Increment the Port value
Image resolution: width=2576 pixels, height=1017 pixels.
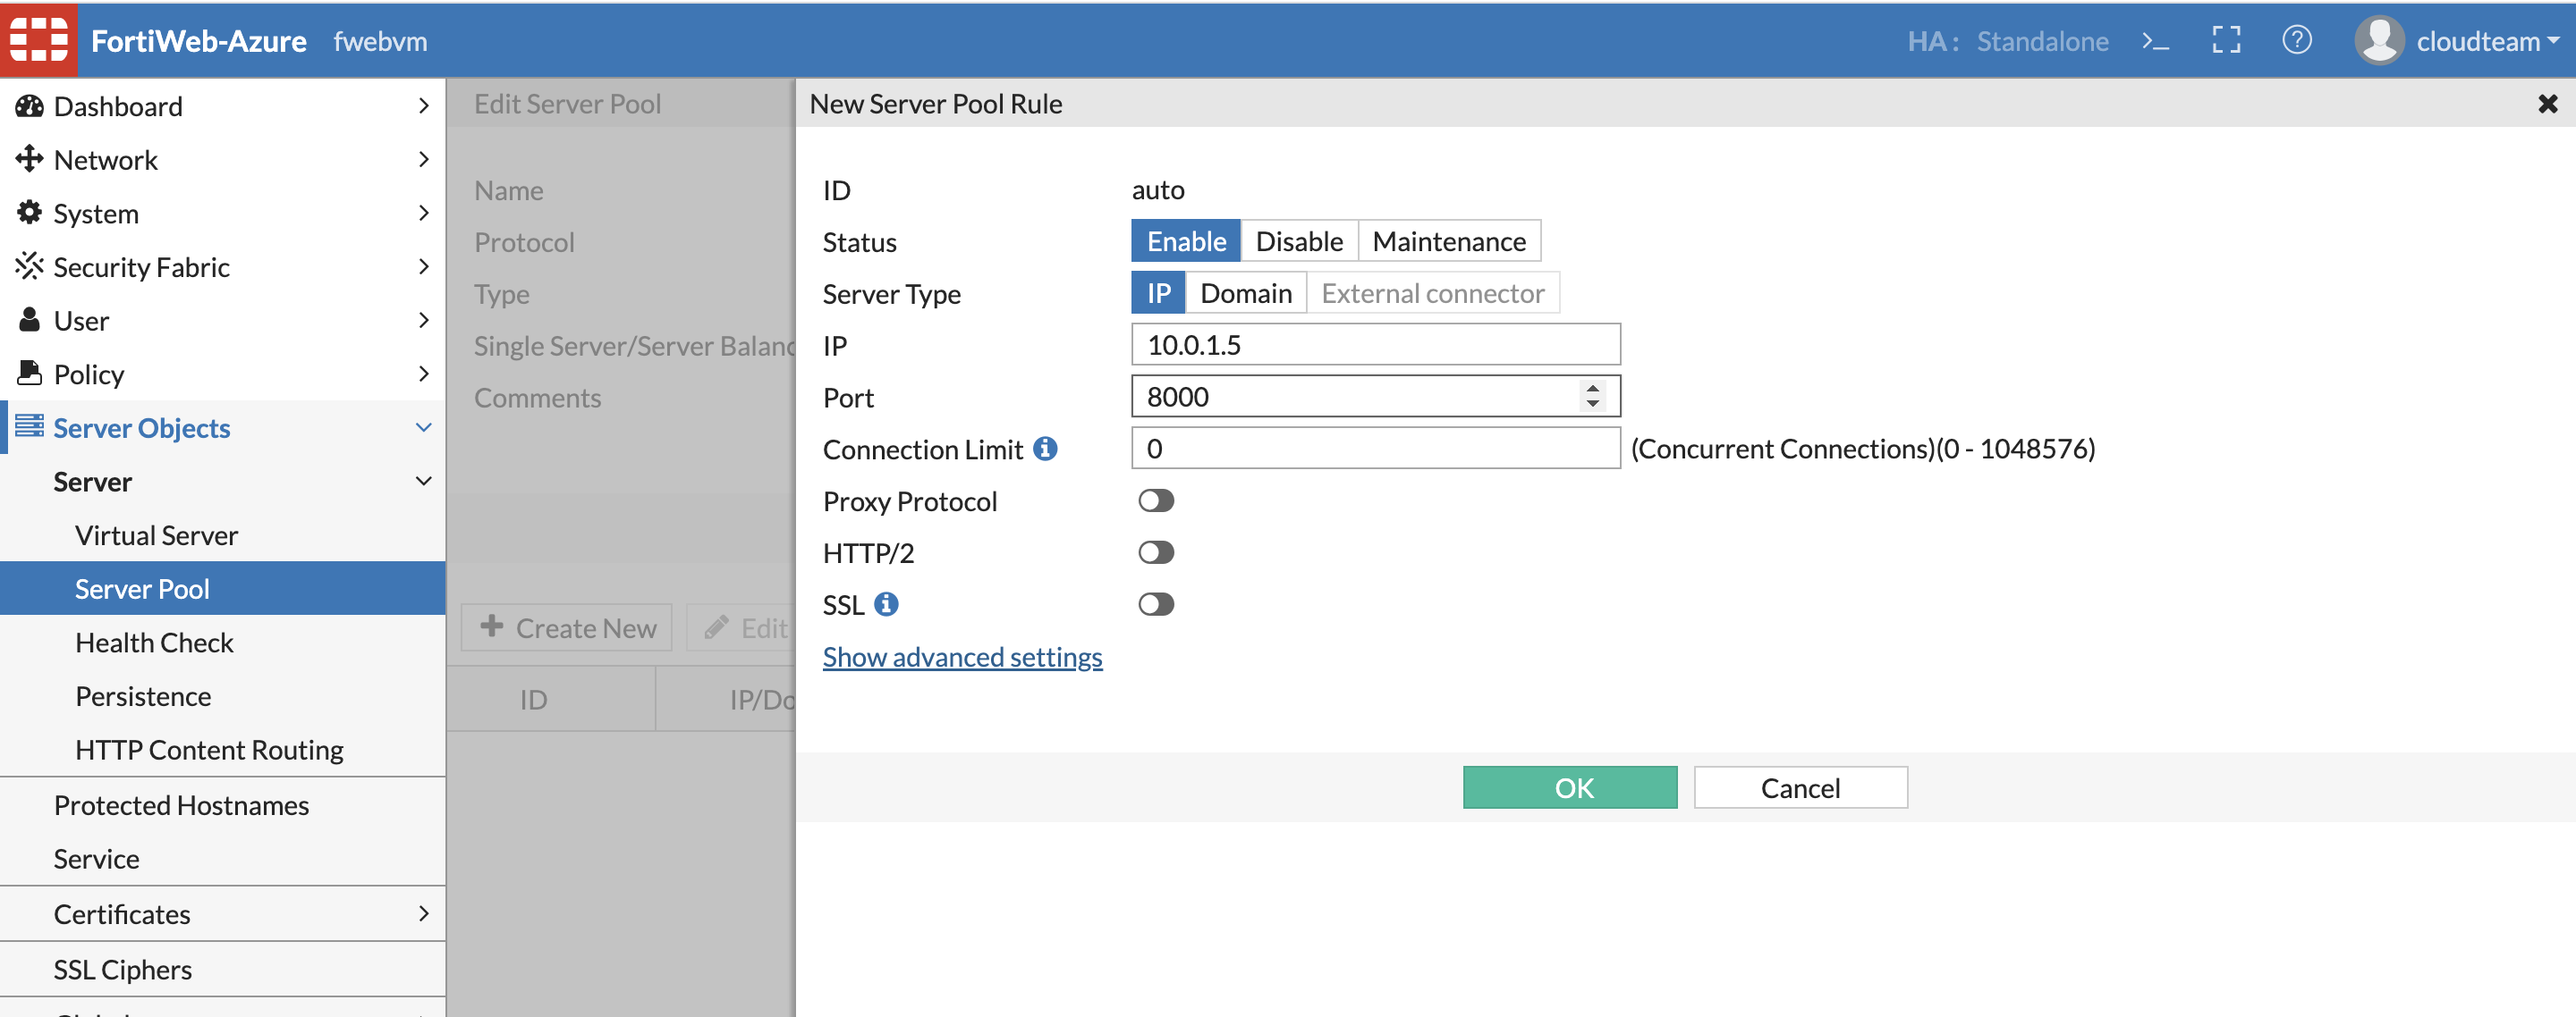[x=1592, y=388]
